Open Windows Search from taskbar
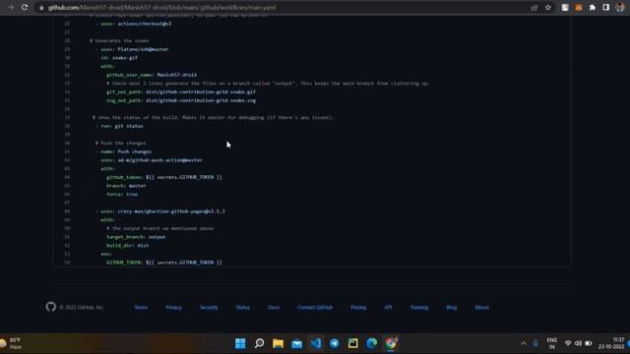The height and width of the screenshot is (354, 630). pyautogui.click(x=259, y=343)
